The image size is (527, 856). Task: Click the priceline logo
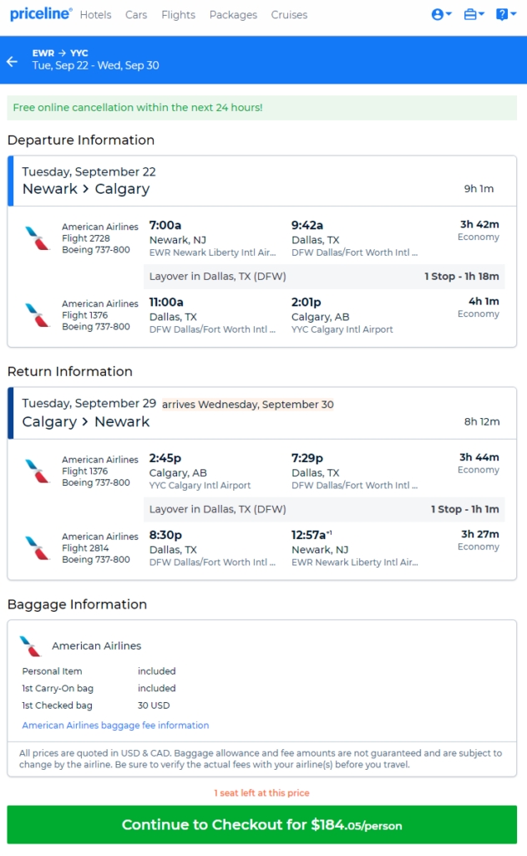41,13
